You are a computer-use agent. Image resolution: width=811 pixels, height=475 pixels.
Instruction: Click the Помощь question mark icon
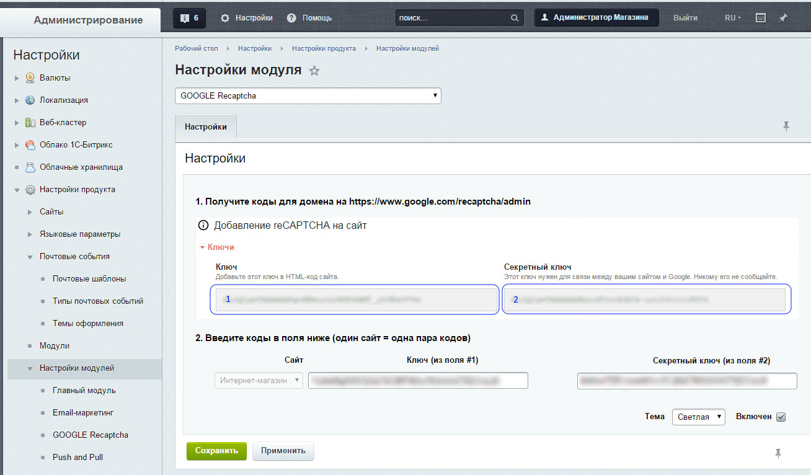click(x=291, y=18)
